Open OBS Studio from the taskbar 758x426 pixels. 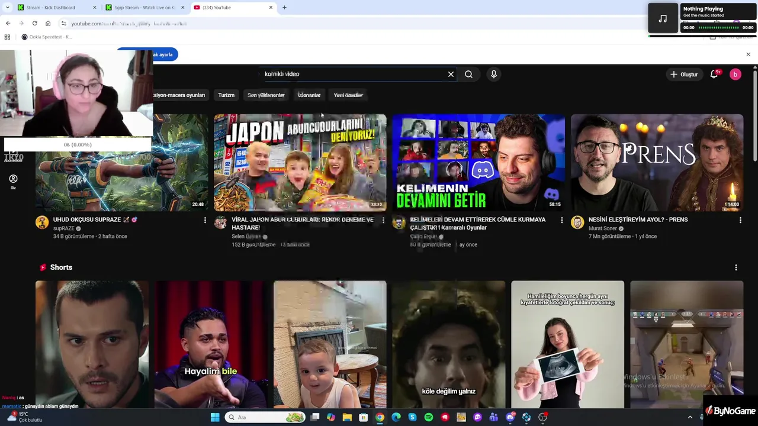click(x=542, y=417)
